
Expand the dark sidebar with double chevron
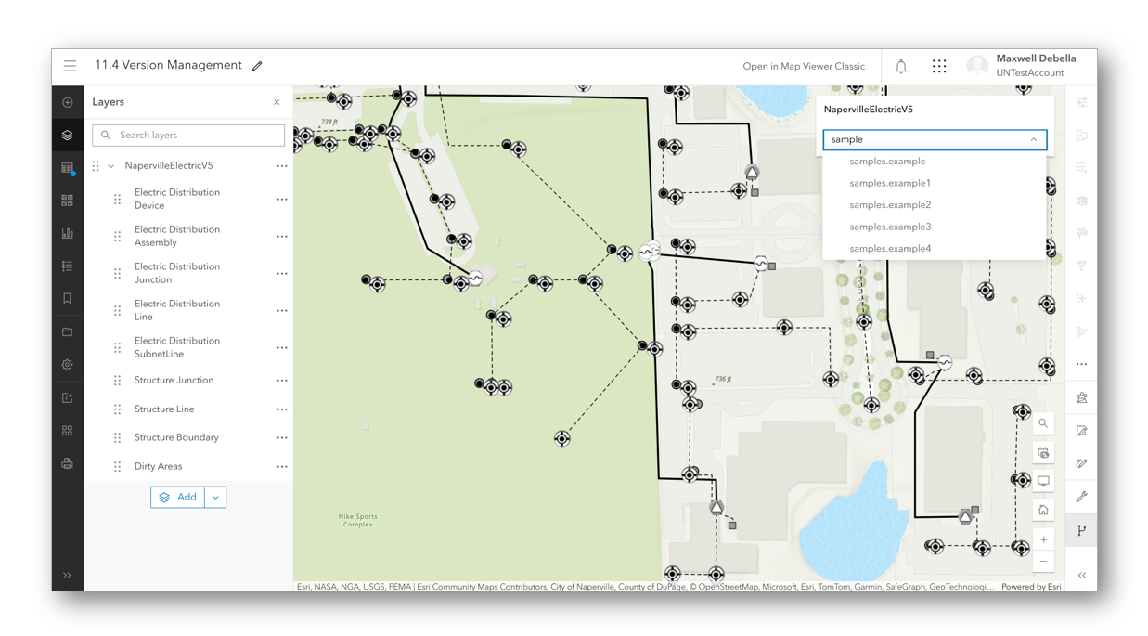click(x=68, y=576)
